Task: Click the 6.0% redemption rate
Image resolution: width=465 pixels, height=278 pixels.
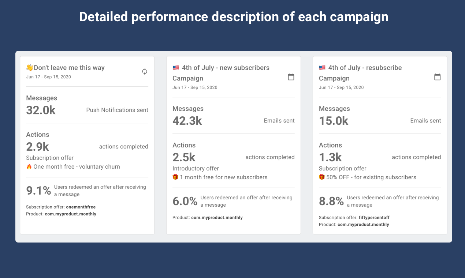Action: pos(185,201)
